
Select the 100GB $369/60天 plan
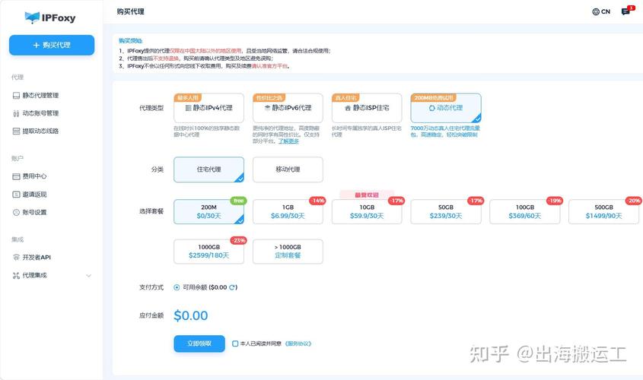pos(525,212)
